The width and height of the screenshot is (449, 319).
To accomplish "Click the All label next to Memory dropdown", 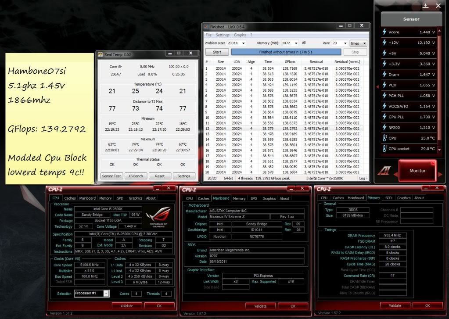I will [x=304, y=43].
